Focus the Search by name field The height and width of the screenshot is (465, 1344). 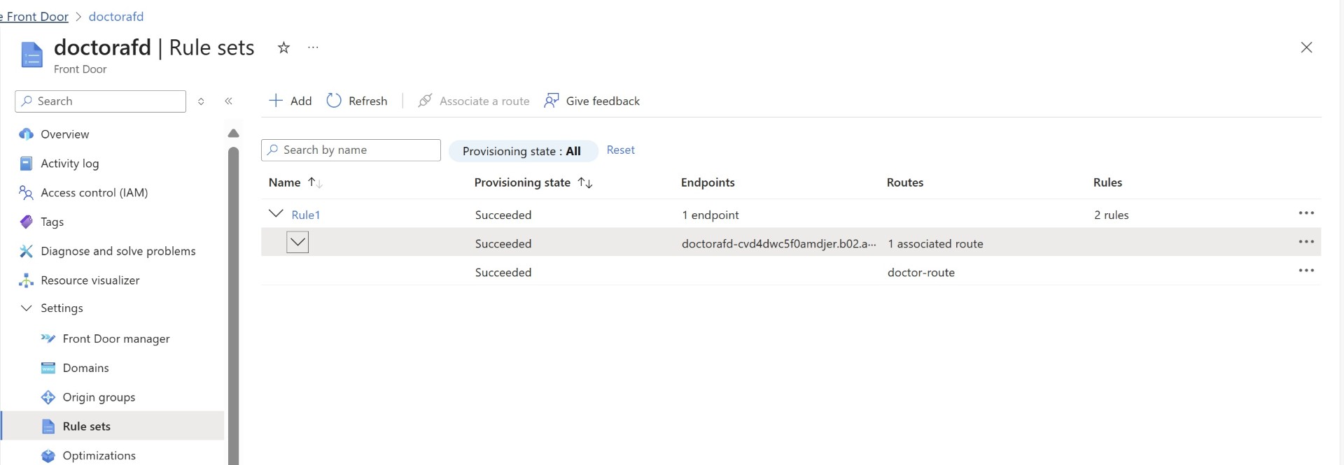click(x=351, y=150)
